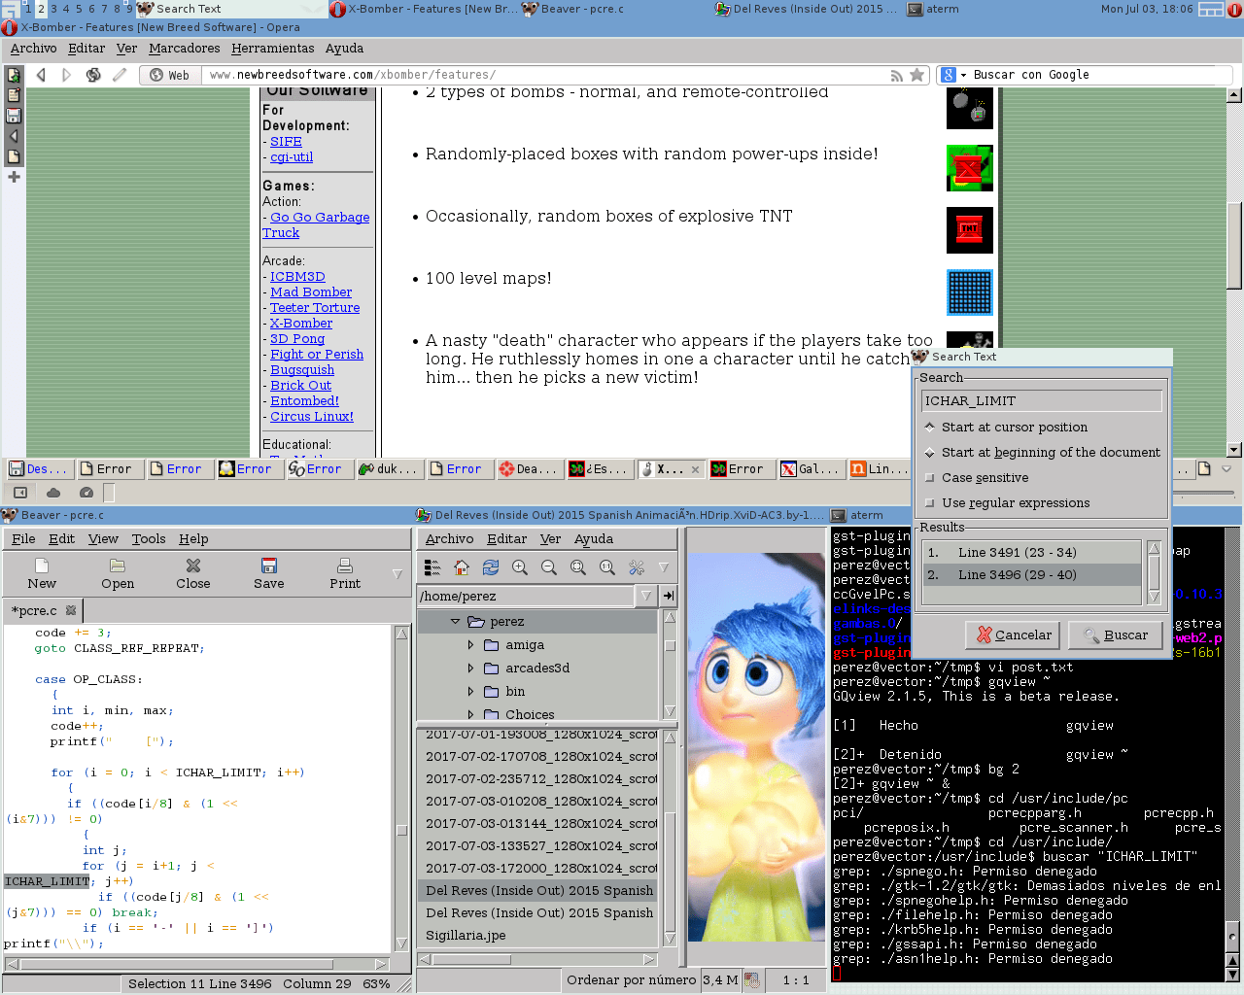Open the Teeter Torture link
This screenshot has width=1244, height=995.
pyautogui.click(x=315, y=308)
